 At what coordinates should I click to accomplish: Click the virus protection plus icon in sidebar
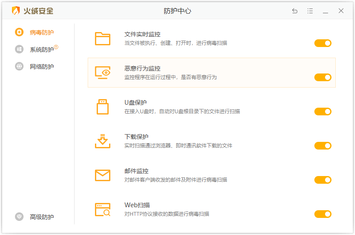pos(19,32)
